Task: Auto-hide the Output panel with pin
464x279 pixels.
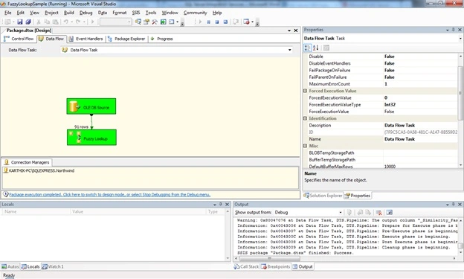Action: click(x=454, y=205)
